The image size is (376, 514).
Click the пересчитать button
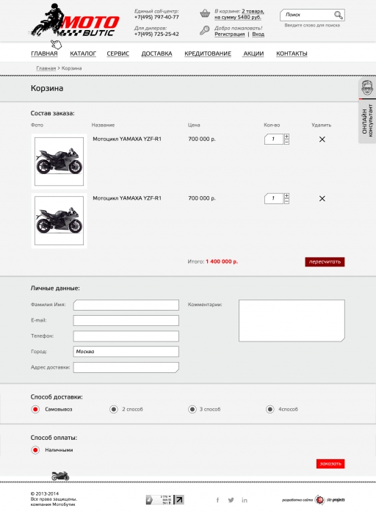tap(325, 262)
